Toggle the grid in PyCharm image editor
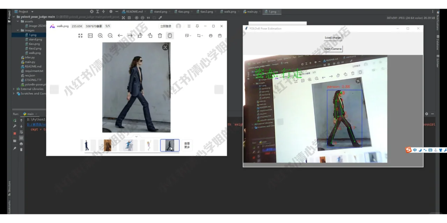The image size is (447, 223). [x=129, y=17]
